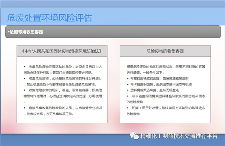Click the header 中华人民共和国固体废物污染环境防治法
Screen dimensions: 225x146
[x=62, y=51]
